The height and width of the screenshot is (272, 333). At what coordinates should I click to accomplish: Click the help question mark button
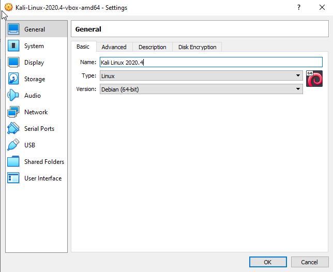[299, 7]
